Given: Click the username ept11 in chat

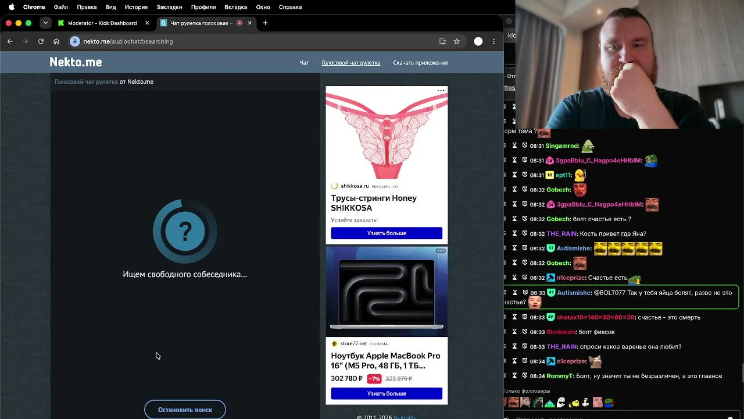Looking at the screenshot, I should (x=563, y=175).
